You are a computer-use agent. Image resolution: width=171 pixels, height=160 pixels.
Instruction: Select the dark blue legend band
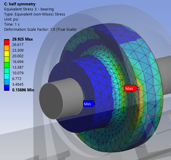pos(7,88)
